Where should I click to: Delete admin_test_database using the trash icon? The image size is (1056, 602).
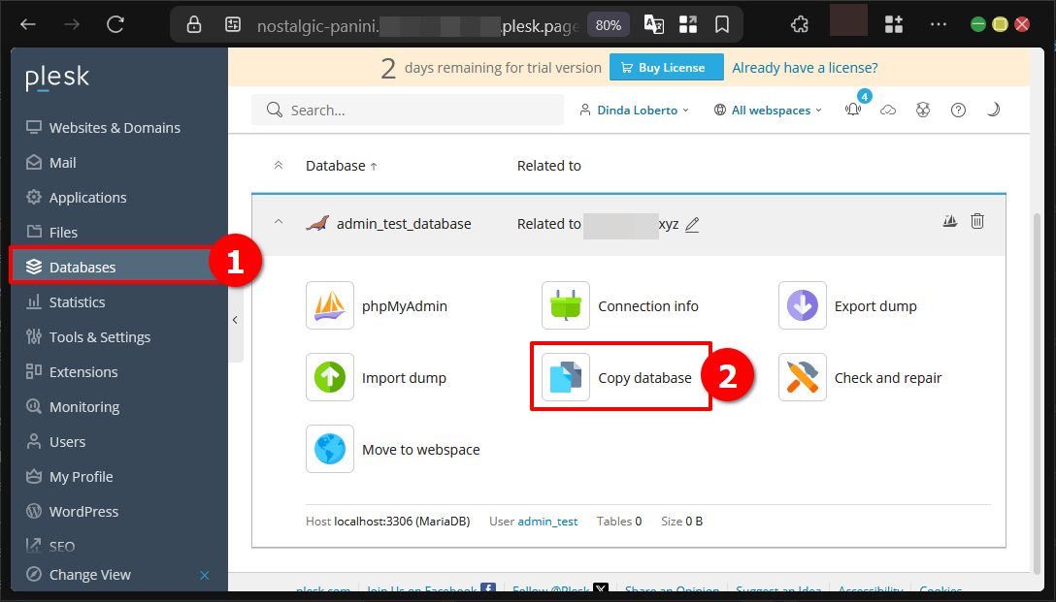click(x=977, y=220)
